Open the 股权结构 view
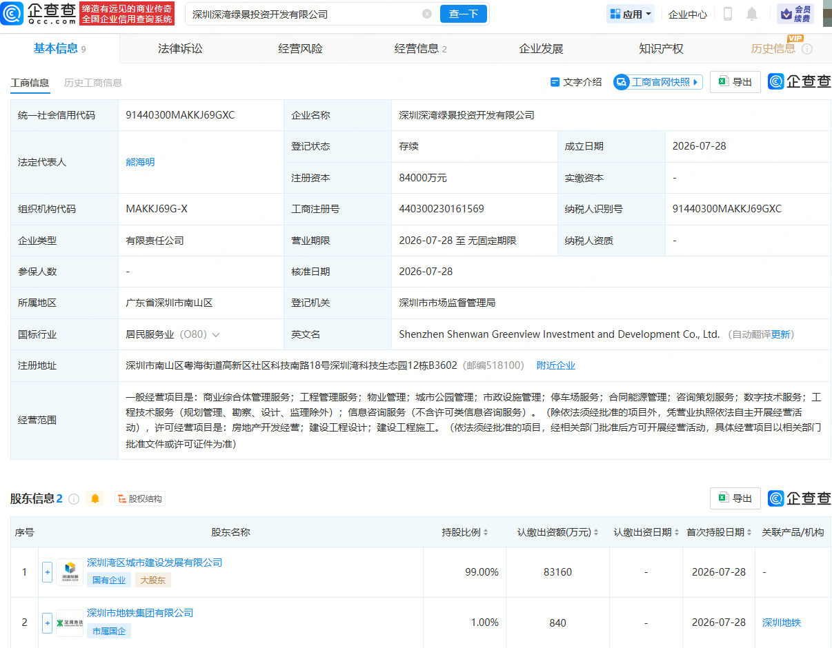 coord(140,498)
